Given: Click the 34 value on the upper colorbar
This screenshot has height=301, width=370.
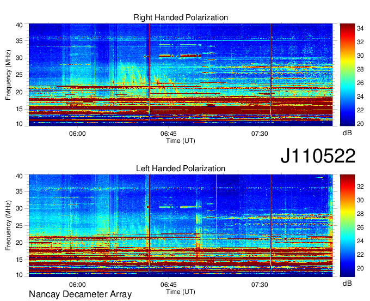Looking at the screenshot, I should click(x=360, y=28).
